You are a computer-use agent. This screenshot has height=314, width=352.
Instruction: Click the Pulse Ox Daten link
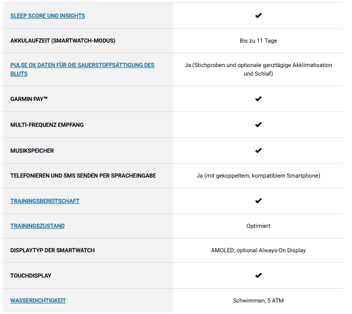click(x=82, y=65)
